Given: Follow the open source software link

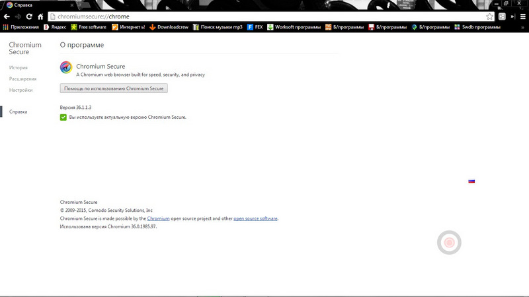Looking at the screenshot, I should click(x=255, y=218).
